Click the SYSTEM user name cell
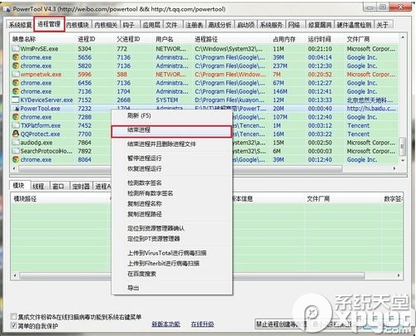The image size is (416, 336). 166,100
